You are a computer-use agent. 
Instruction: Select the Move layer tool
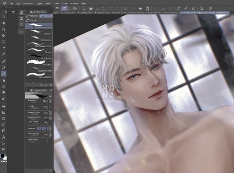3,35
